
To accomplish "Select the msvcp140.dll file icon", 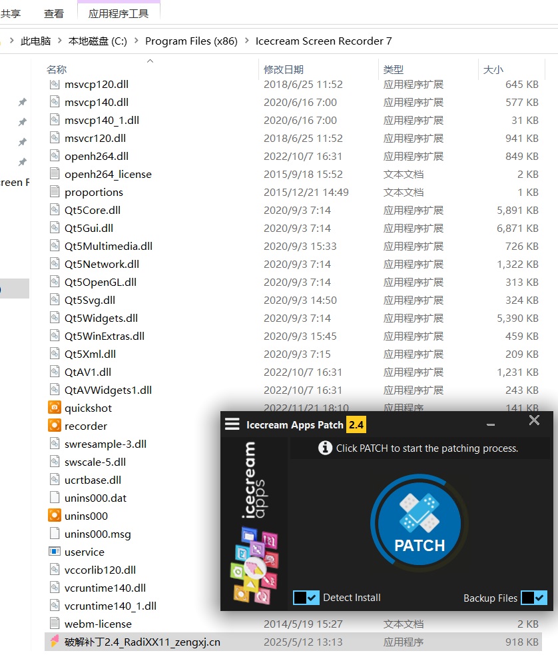I will [x=54, y=101].
